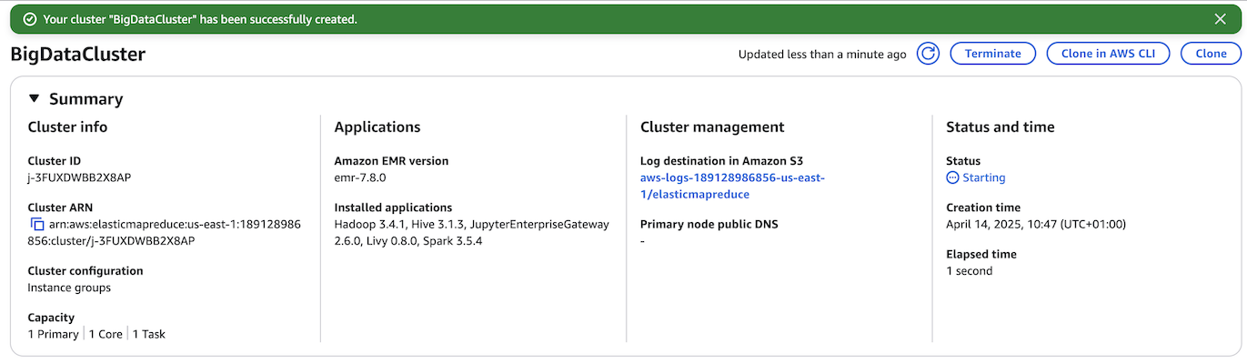Click the Starting status icon
Image resolution: width=1247 pixels, height=364 pixels.
[x=952, y=177]
